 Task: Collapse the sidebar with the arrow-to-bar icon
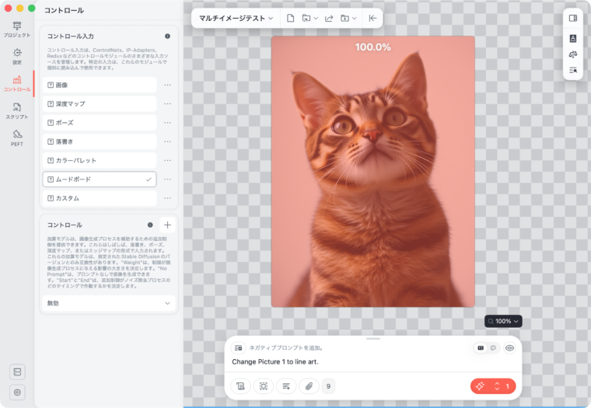(372, 18)
